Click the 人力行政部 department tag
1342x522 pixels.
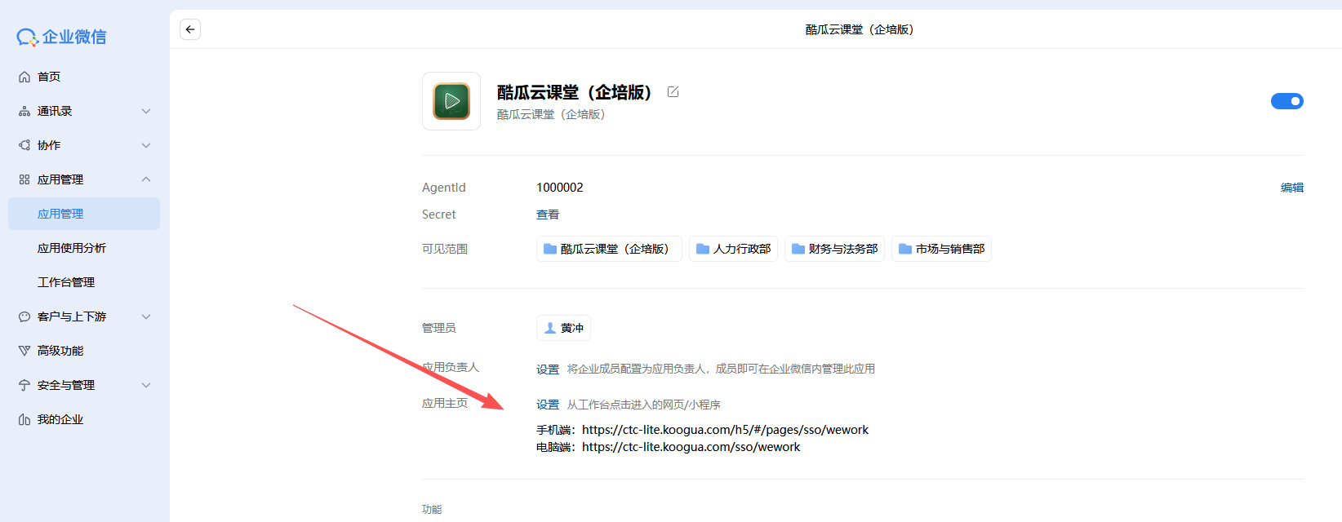[733, 249]
